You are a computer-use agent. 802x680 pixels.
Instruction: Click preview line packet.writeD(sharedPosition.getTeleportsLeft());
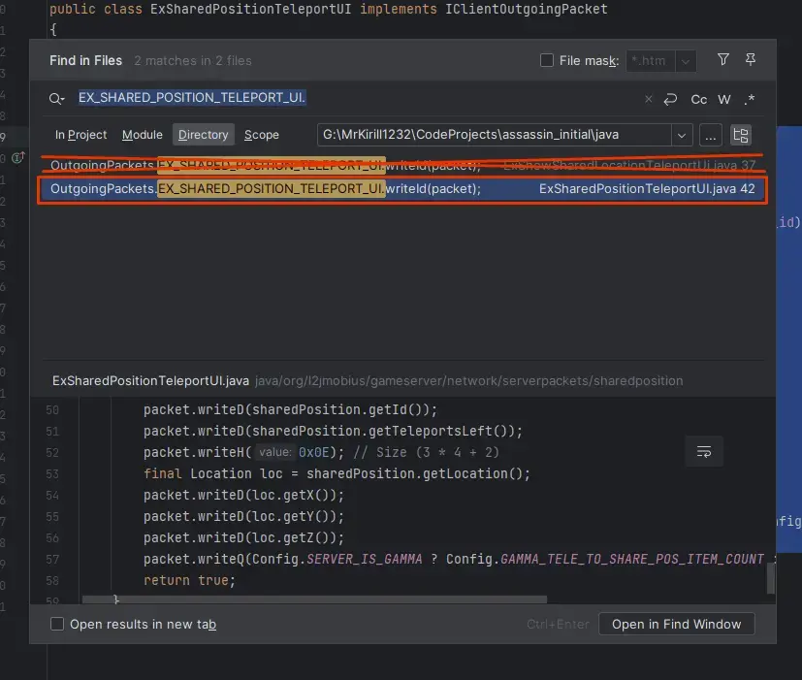point(333,431)
